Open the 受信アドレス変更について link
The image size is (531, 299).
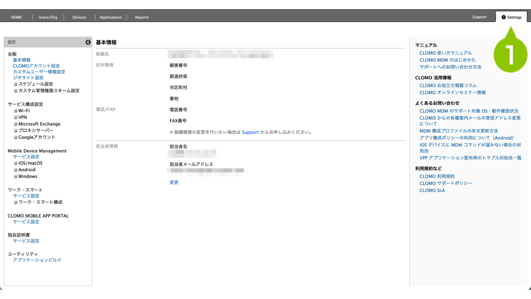tap(470, 120)
